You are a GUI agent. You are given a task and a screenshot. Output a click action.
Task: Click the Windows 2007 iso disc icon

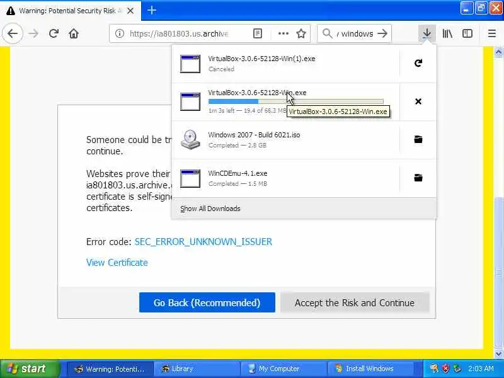tap(190, 139)
